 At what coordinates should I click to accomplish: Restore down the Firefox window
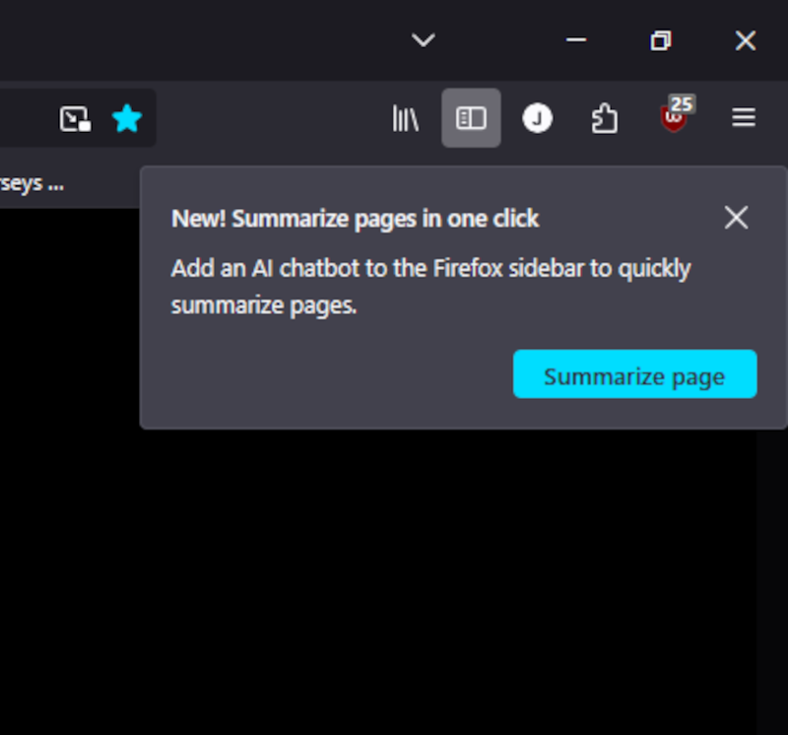[x=660, y=40]
